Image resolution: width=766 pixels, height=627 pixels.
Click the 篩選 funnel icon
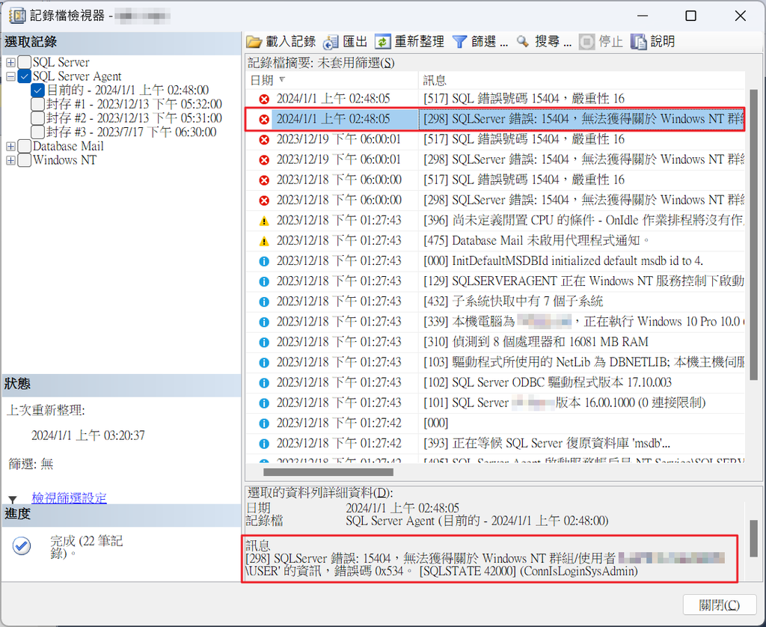459,42
